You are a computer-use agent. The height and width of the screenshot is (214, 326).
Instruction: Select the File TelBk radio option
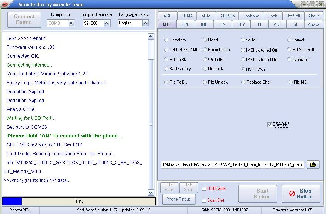(166, 82)
